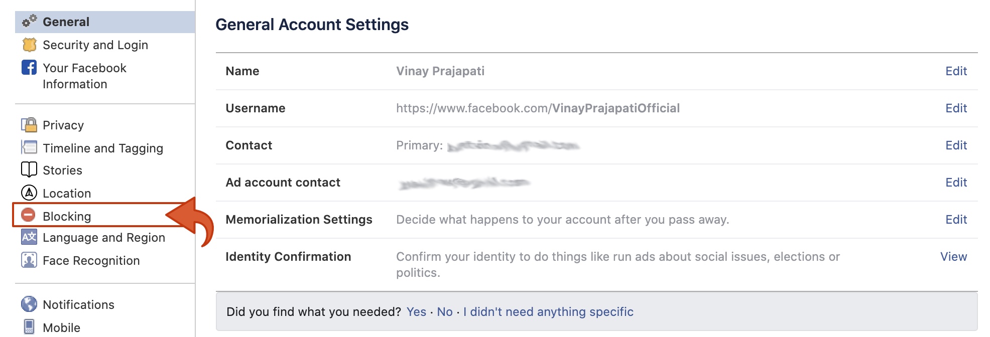The height and width of the screenshot is (337, 990).
Task: Click the VinayPrajapatiOfficial profile URL
Action: tap(537, 108)
